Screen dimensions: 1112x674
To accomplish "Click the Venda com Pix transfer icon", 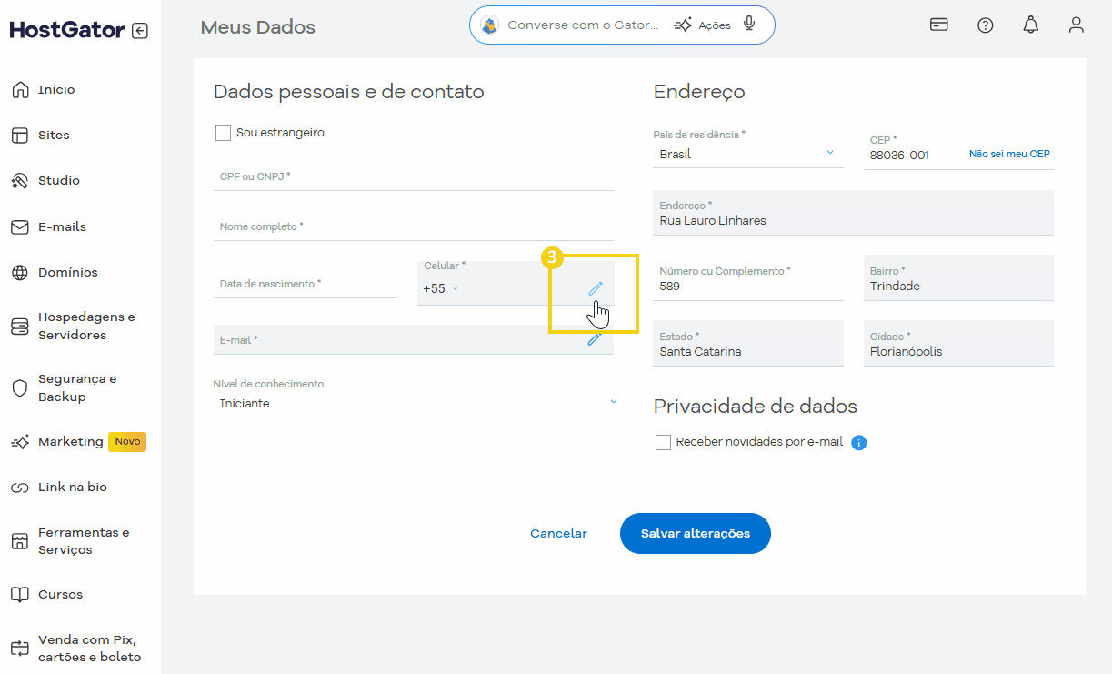I will pyautogui.click(x=20, y=649).
